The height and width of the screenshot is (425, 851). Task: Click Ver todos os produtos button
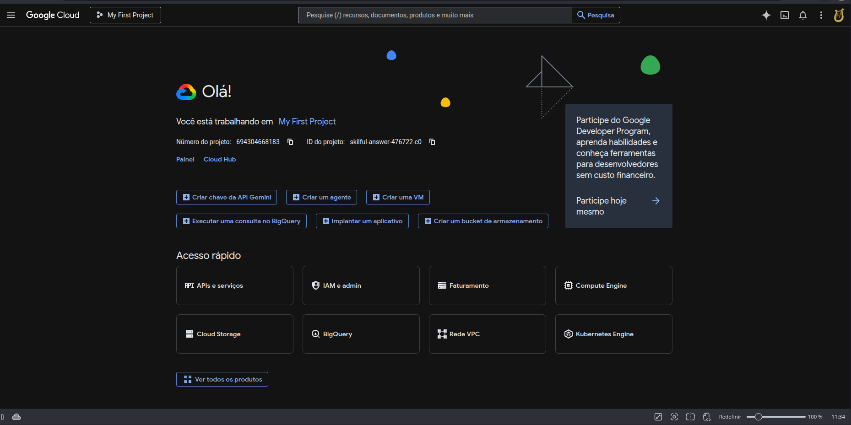(222, 379)
